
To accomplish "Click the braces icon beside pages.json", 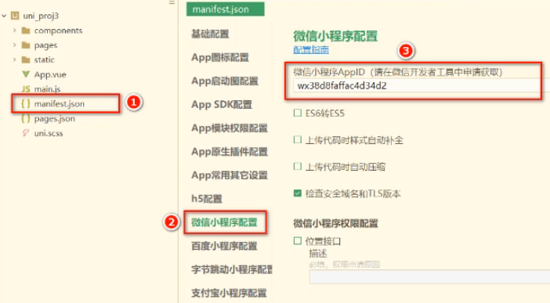I will coord(26,118).
